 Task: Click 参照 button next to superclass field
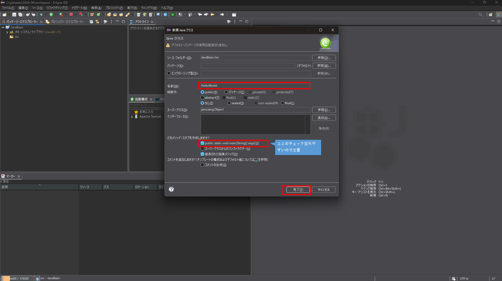[324, 110]
